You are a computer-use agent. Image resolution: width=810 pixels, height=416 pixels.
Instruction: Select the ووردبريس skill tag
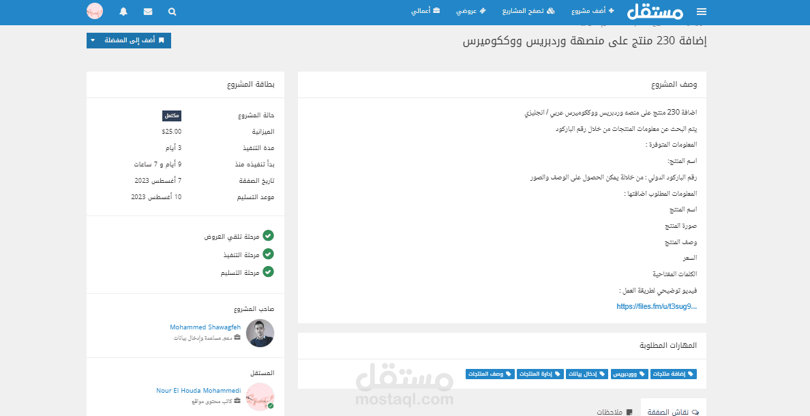(629, 374)
